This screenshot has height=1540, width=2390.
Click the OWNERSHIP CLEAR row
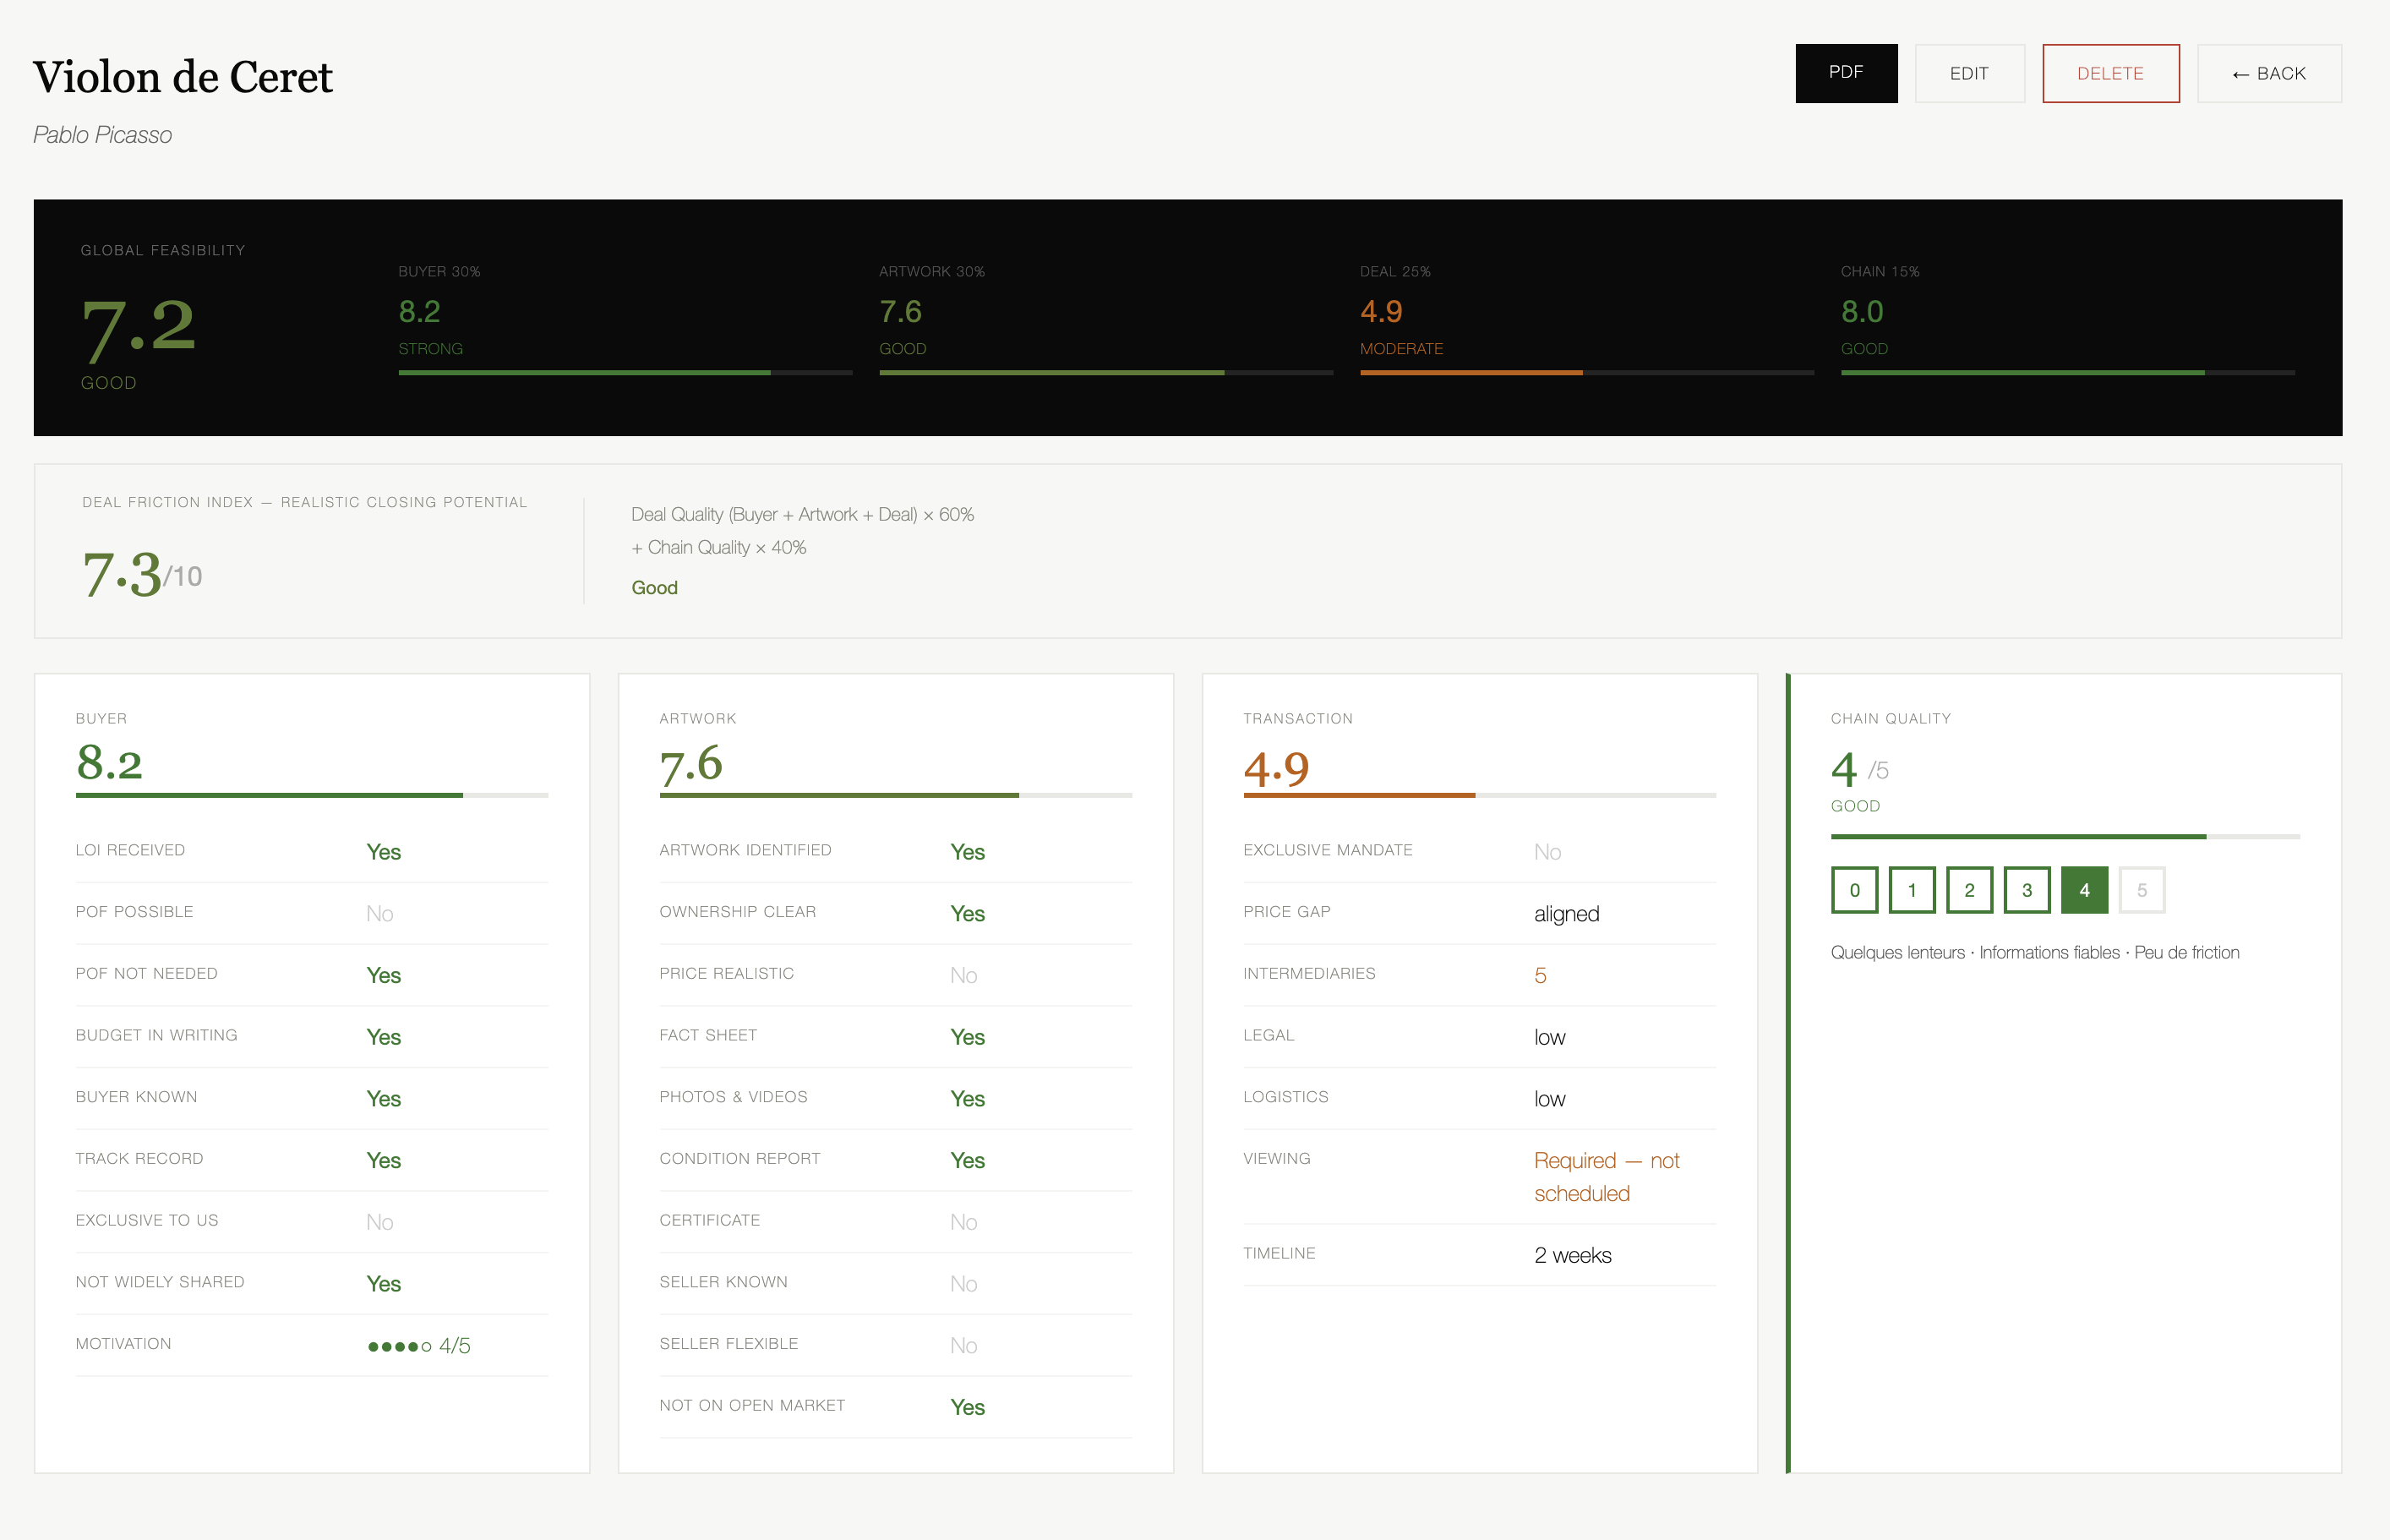[896, 913]
